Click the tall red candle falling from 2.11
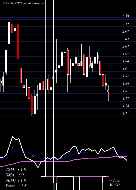Viewport: 136px width, 190px height. [18, 42]
